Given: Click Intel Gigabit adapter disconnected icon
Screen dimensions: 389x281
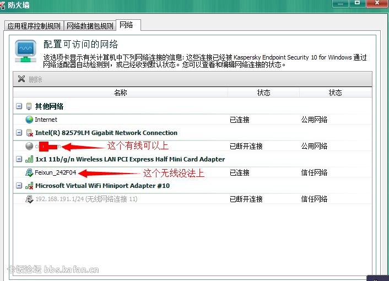Looking at the screenshot, I should tap(30, 133).
